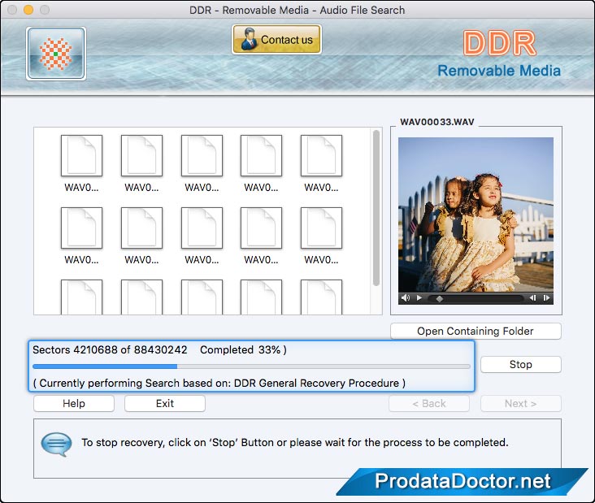This screenshot has width=595, height=503.
Task: Select fourth file icon in third row
Action: [261, 297]
